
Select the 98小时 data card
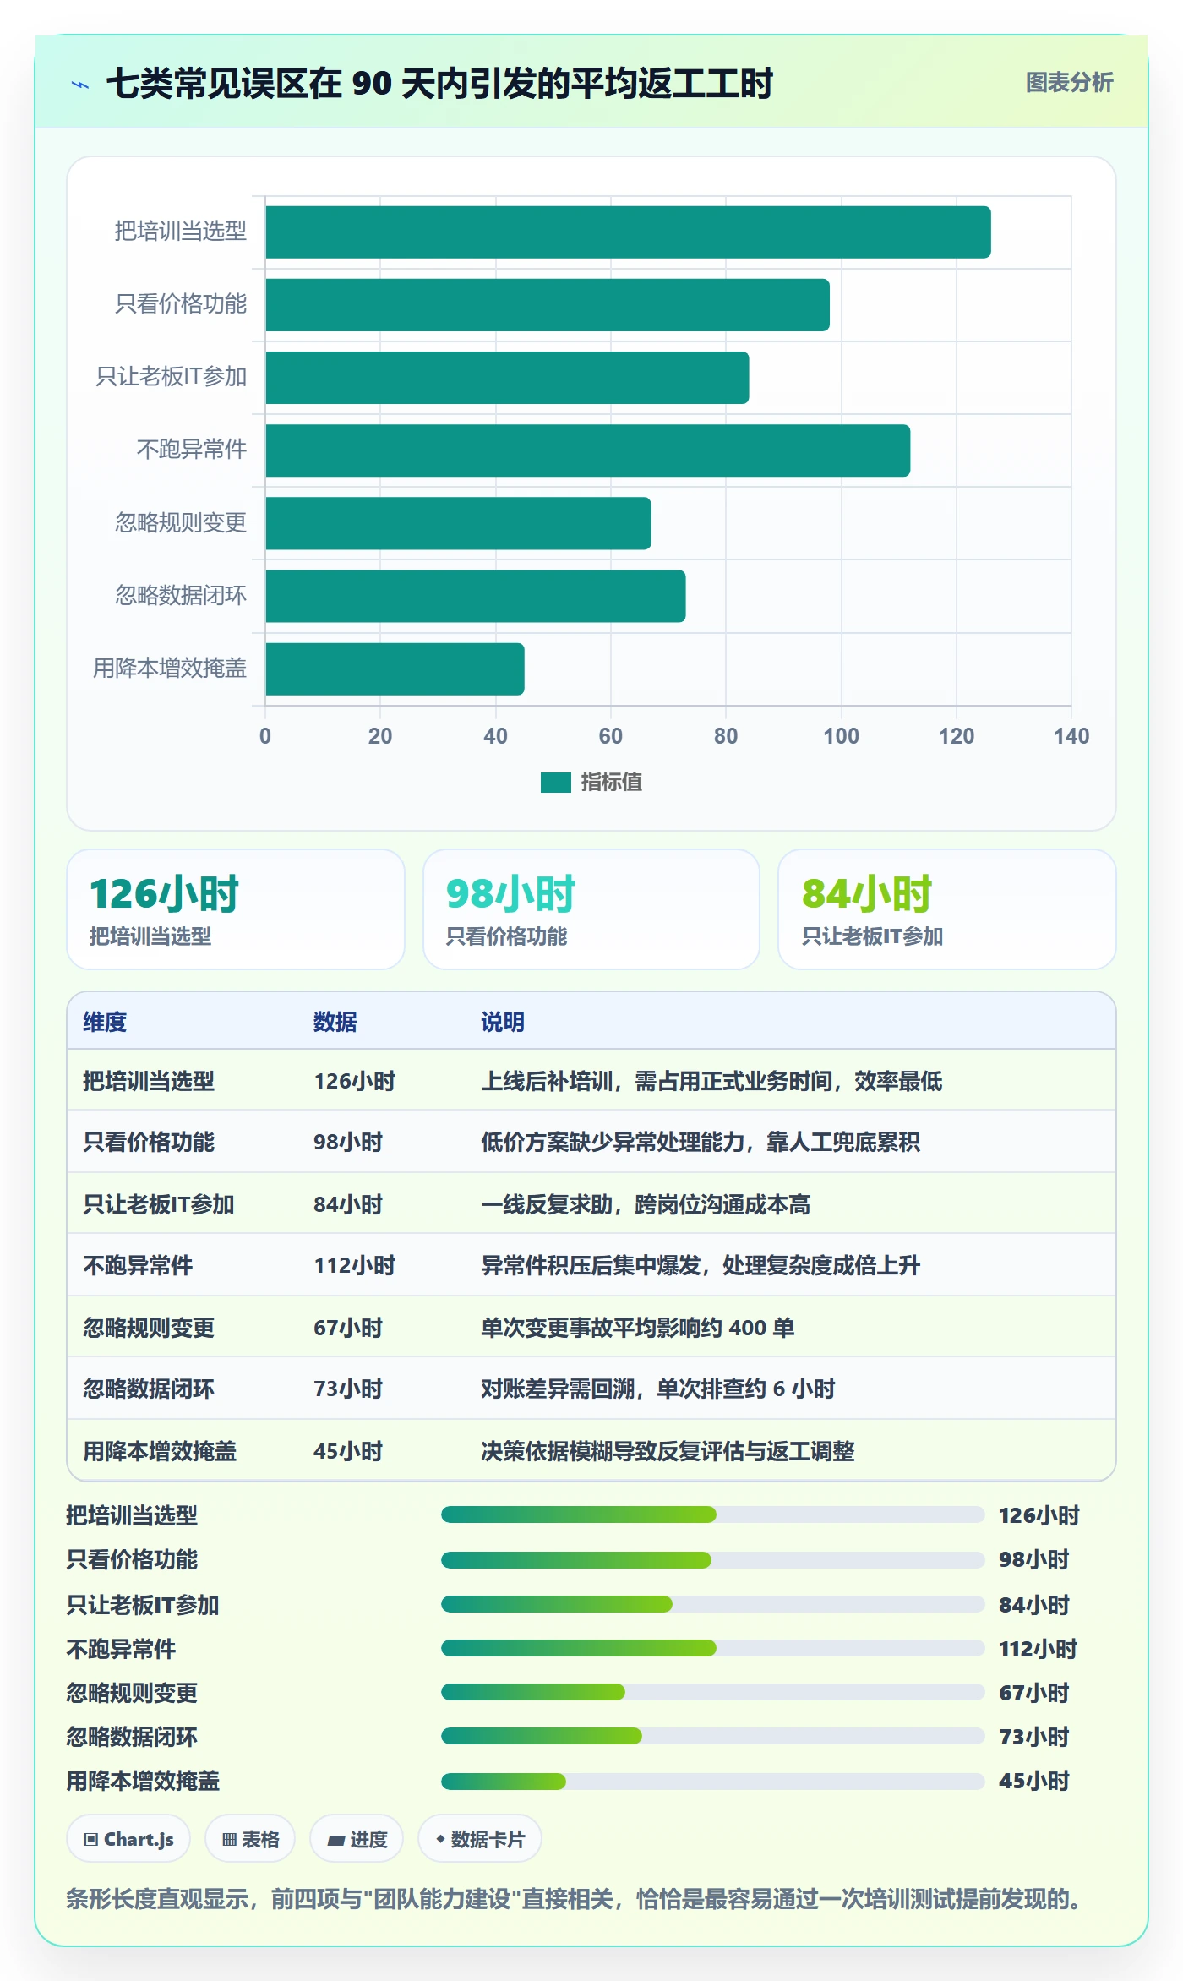coord(591,909)
